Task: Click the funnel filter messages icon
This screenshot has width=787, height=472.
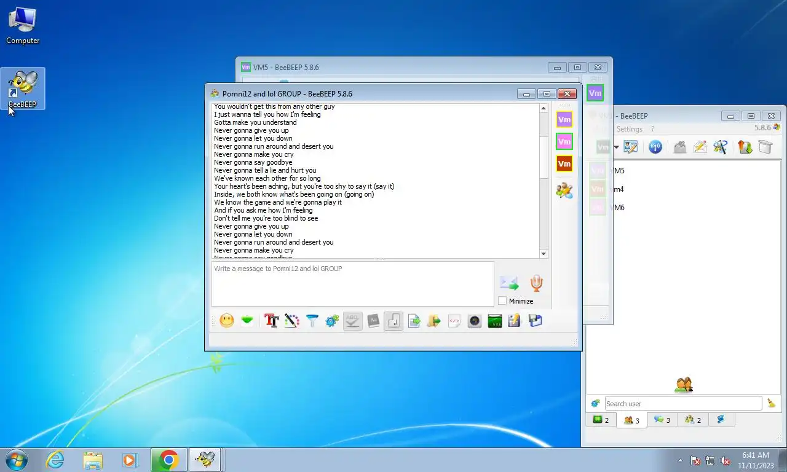Action: click(312, 321)
